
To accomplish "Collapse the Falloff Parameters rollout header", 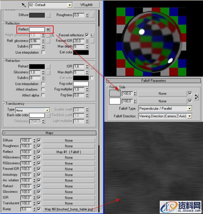I will coord(154,80).
